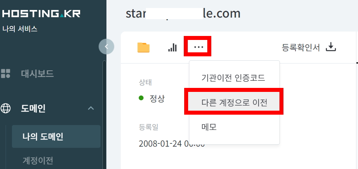
Task: Collapse the sidebar with the round arrow button
Action: pyautogui.click(x=106, y=46)
